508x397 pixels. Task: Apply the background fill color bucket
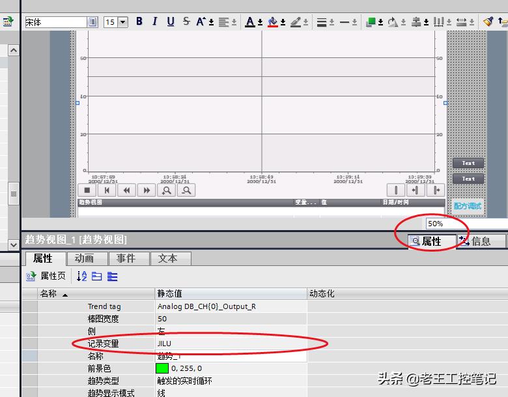(x=273, y=22)
